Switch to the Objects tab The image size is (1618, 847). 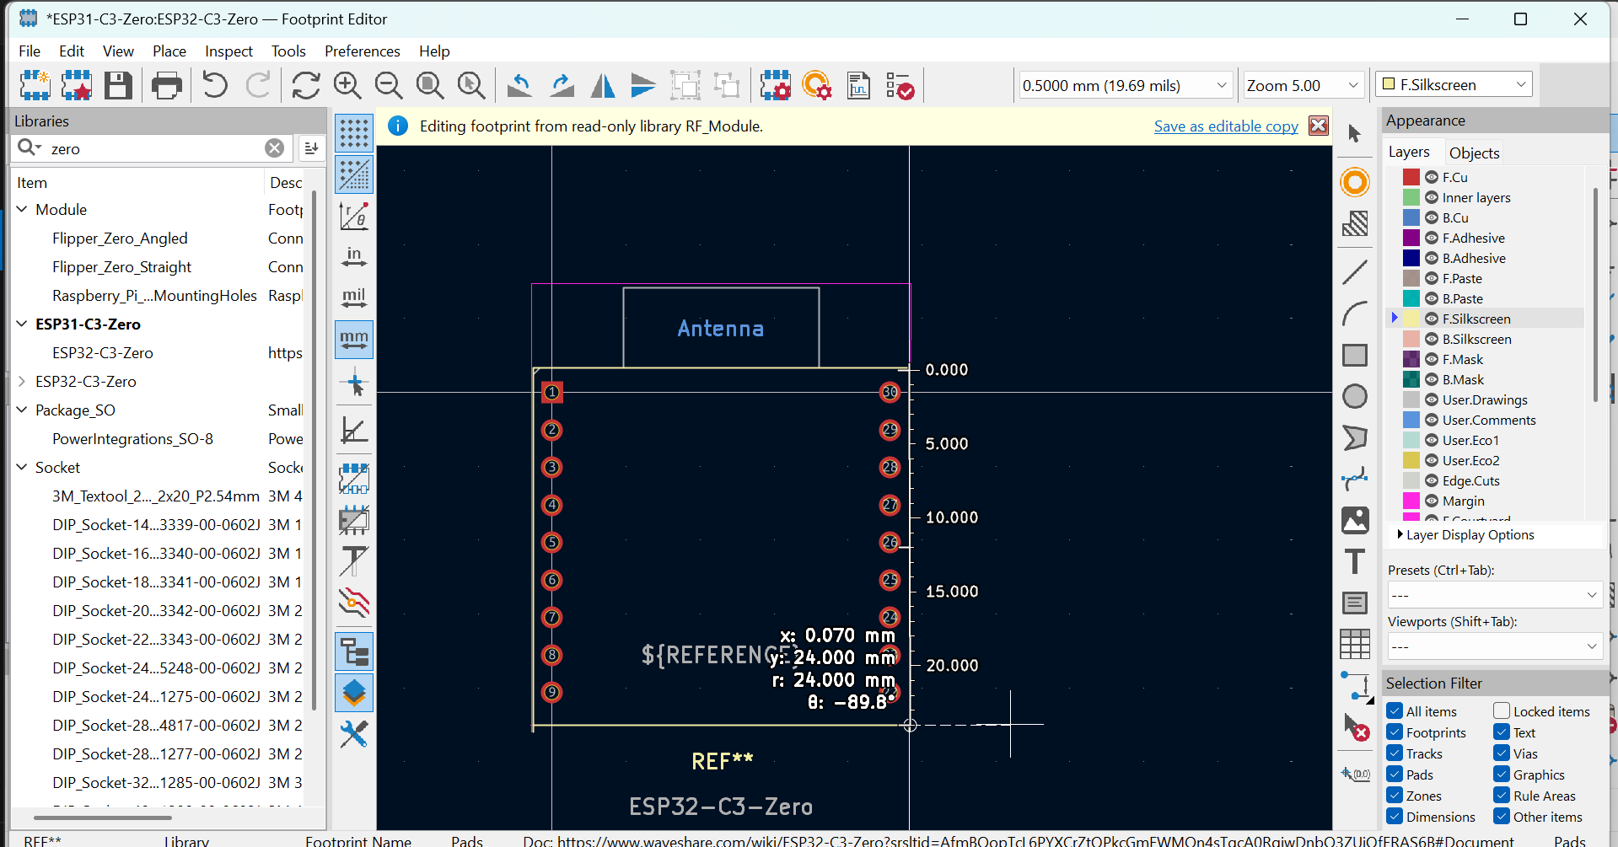point(1474,153)
